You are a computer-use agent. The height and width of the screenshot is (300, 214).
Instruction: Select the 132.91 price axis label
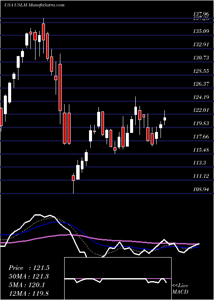202,45
